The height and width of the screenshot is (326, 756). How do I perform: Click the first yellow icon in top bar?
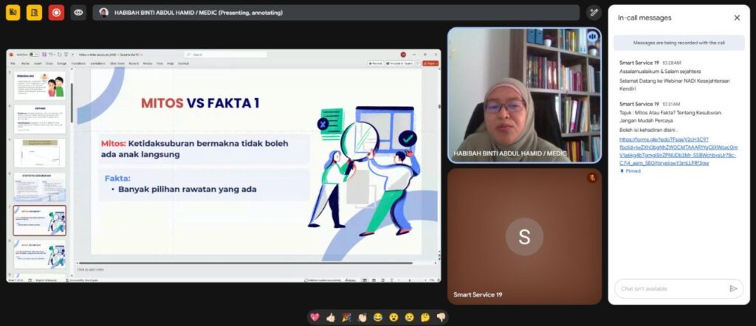pos(13,13)
